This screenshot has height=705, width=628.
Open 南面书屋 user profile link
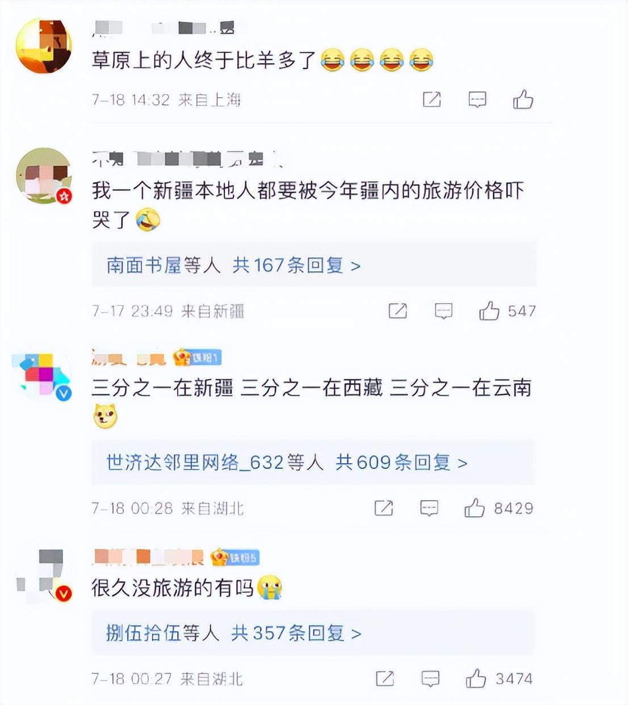(144, 265)
